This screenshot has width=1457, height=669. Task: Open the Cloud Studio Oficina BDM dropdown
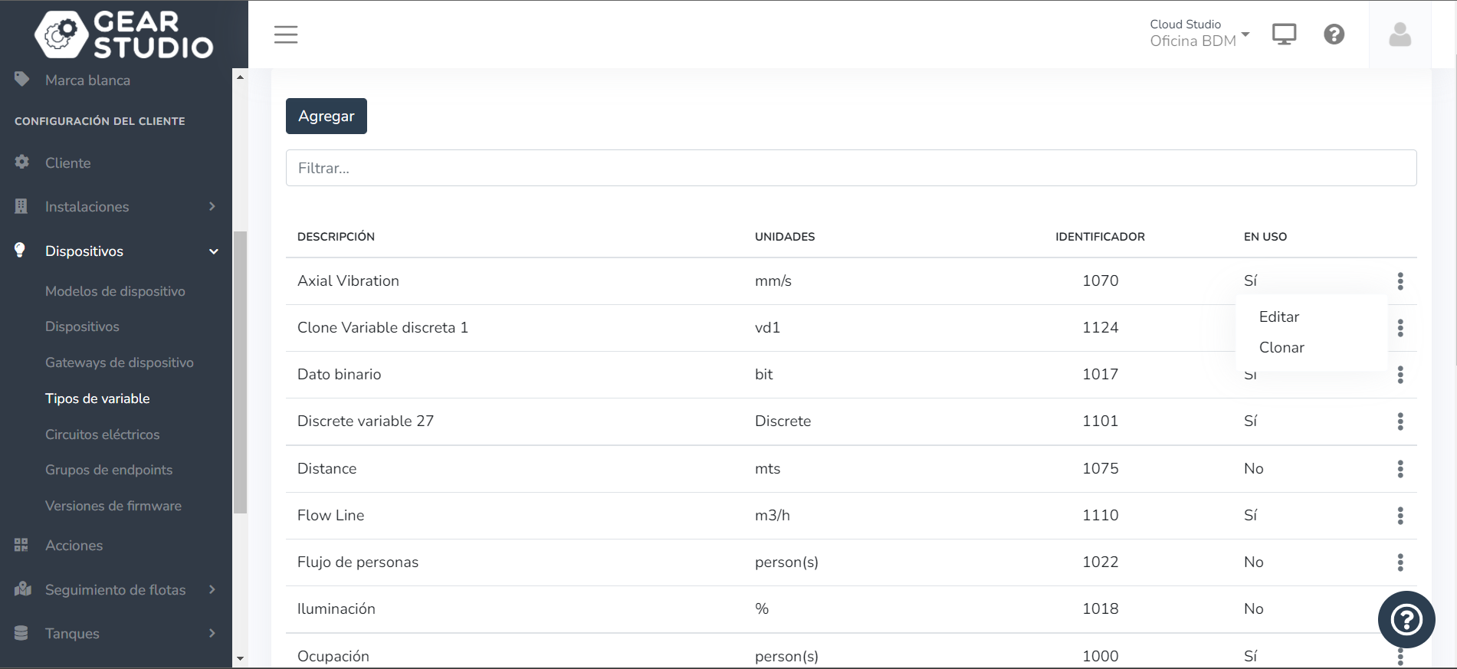click(x=1199, y=34)
